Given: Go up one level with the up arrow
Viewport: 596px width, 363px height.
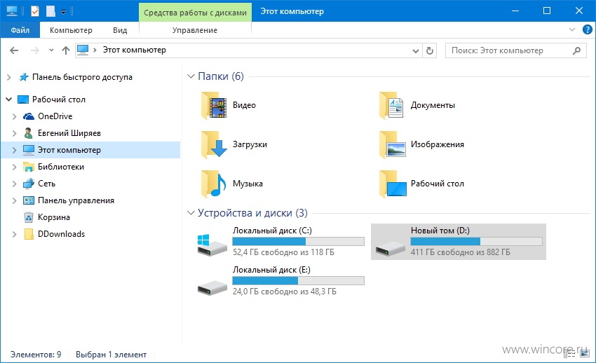Looking at the screenshot, I should pyautogui.click(x=66, y=50).
